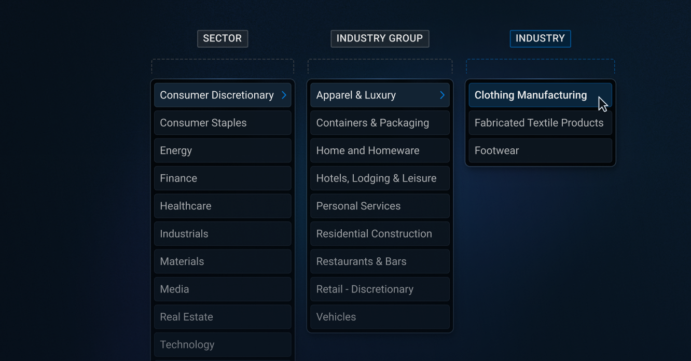
Task: Select the Consumer Staples sector
Action: click(x=222, y=122)
